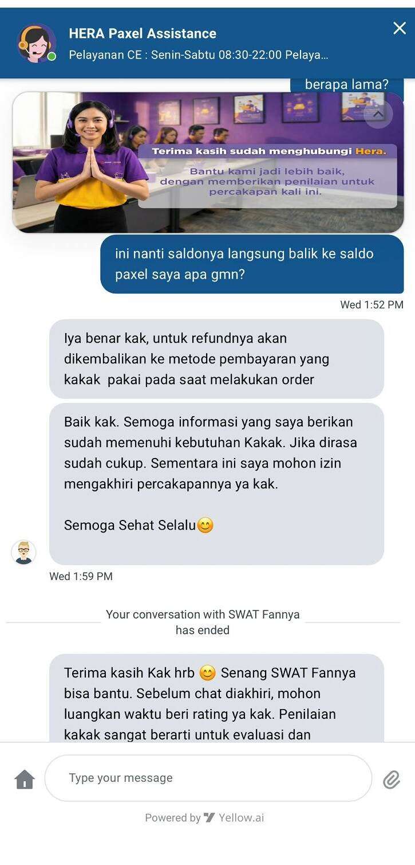415x865 pixels.
Task: Click the smiley emoji after 'Semoga Sehat Selalu'
Action: (205, 525)
